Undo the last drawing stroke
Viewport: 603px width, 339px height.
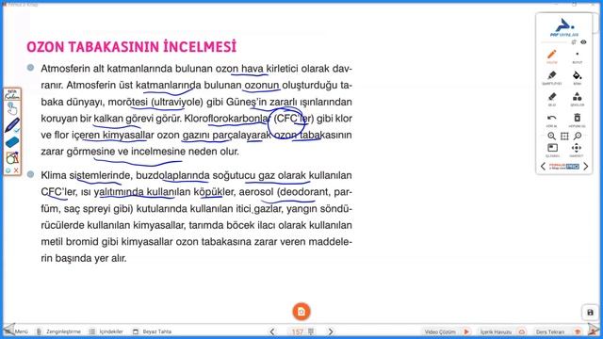(x=552, y=120)
